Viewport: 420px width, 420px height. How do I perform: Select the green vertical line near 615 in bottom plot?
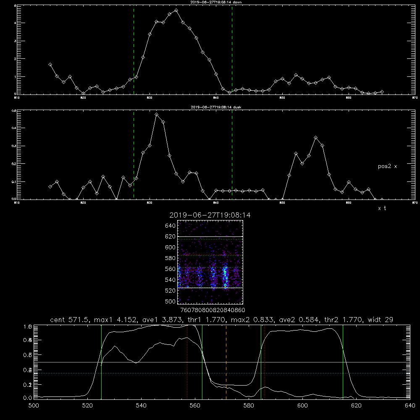[343, 362]
